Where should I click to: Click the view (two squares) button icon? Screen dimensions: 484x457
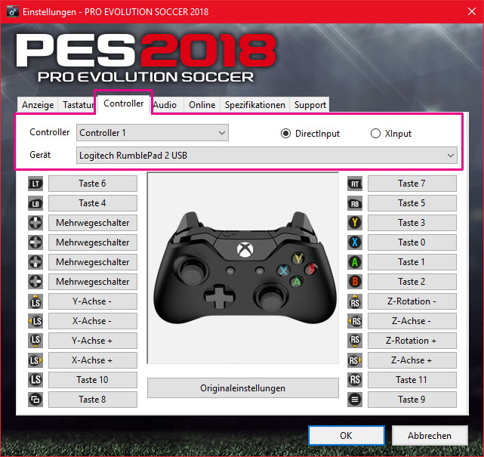(x=35, y=400)
